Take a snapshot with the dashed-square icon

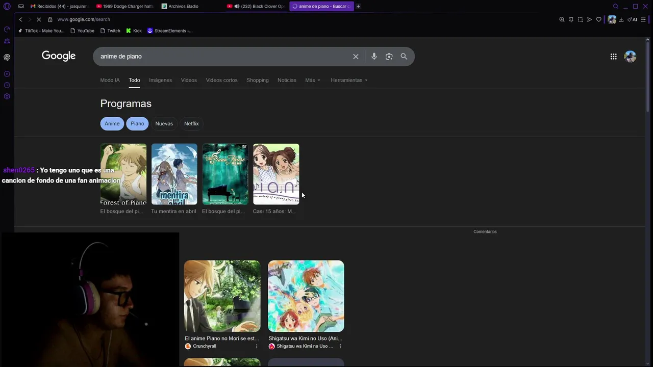coord(580,19)
